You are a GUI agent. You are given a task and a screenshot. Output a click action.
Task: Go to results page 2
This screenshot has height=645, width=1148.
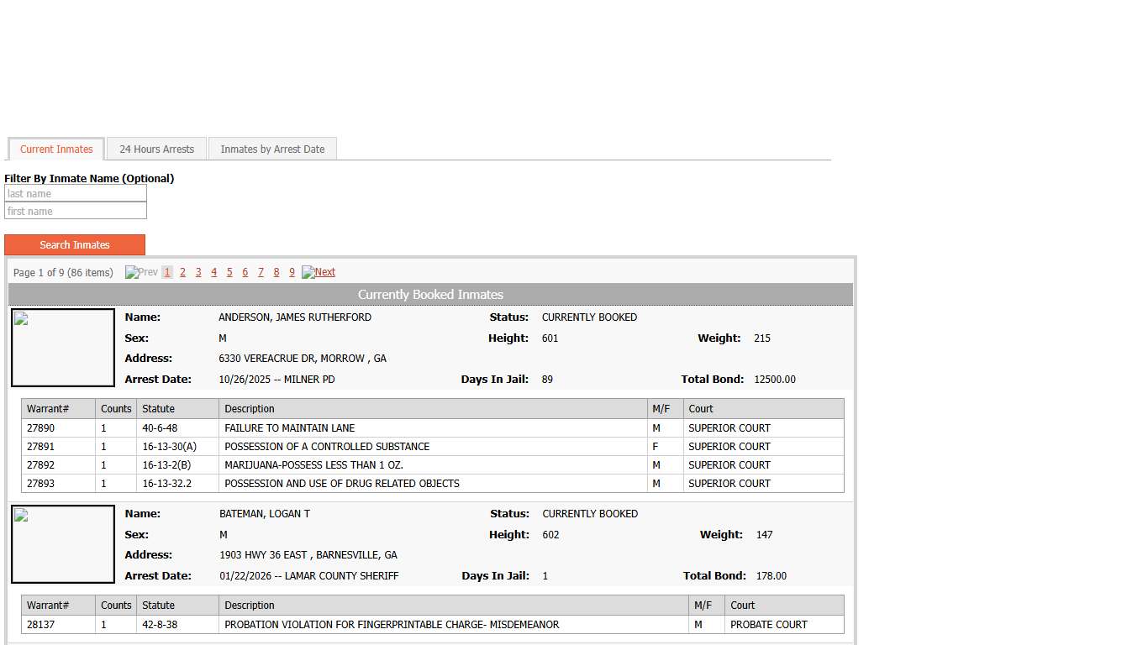pos(182,272)
